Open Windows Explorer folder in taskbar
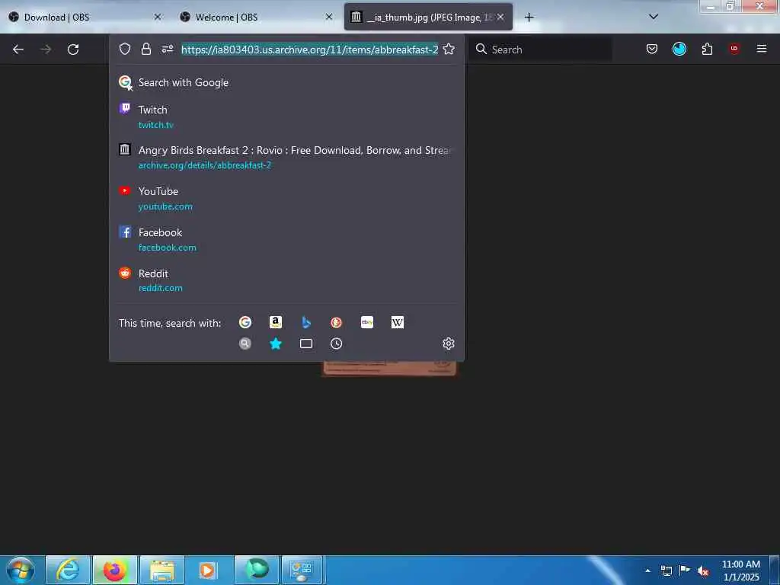Image resolution: width=780 pixels, height=585 pixels. coord(162,570)
